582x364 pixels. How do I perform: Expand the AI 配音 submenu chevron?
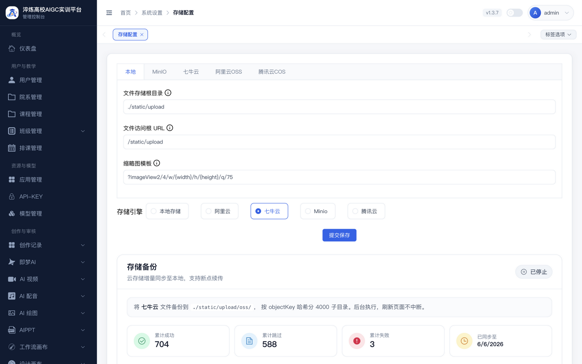click(x=83, y=296)
